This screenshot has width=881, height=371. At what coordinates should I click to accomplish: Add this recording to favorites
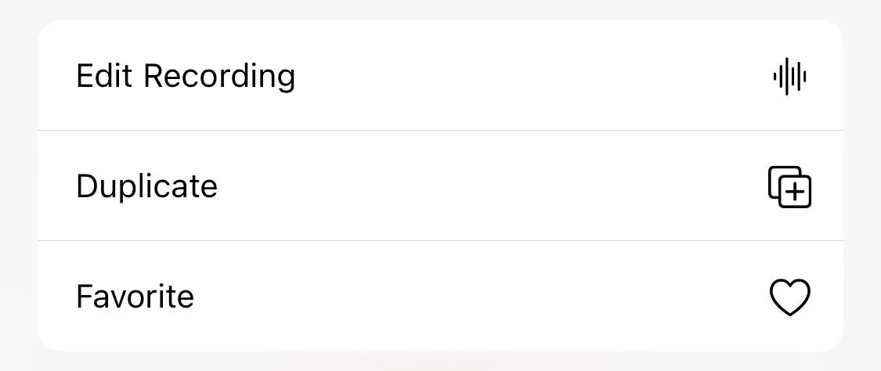coord(440,297)
